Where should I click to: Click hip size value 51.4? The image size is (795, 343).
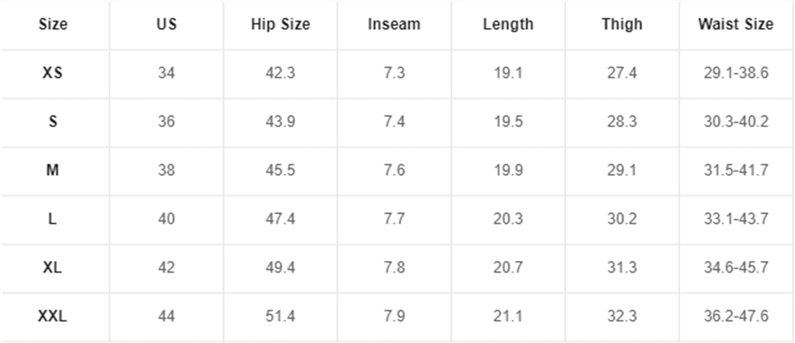[280, 316]
